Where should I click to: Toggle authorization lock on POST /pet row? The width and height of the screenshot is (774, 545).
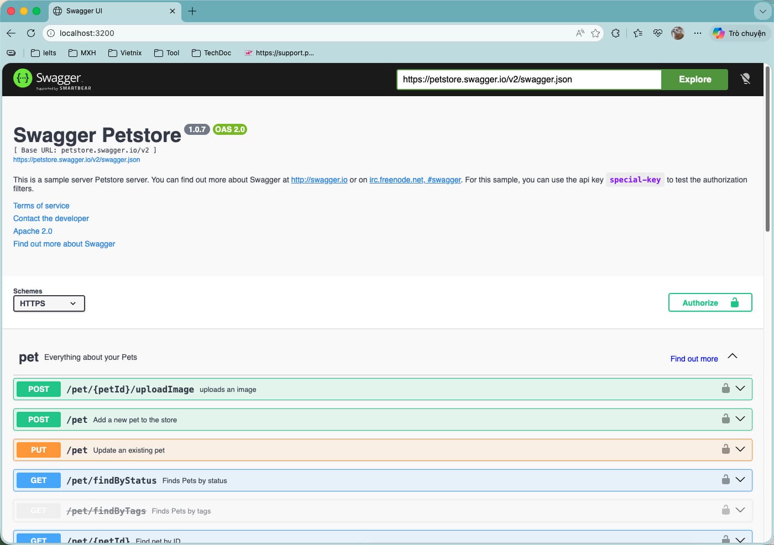click(x=725, y=419)
